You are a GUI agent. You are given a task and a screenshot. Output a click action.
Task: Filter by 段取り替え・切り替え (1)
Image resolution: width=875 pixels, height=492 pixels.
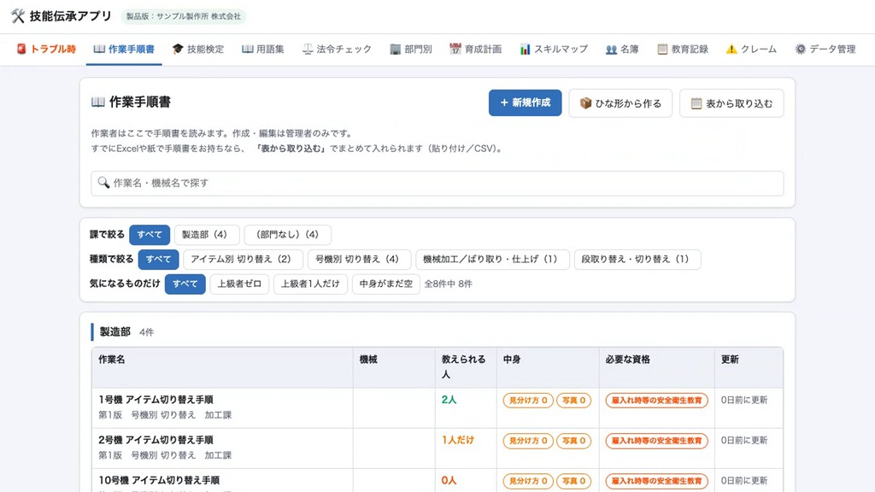[637, 259]
